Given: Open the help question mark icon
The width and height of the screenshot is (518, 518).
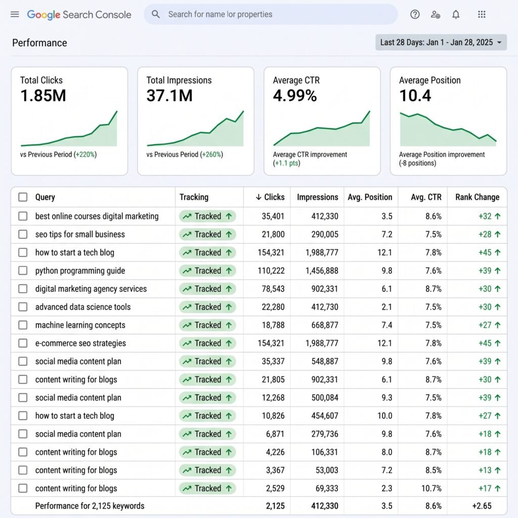Looking at the screenshot, I should point(415,14).
